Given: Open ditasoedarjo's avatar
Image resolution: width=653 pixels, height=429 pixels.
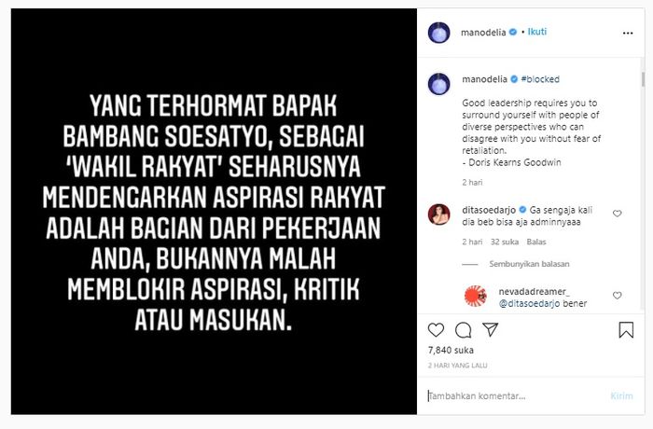Looking at the screenshot, I should 439,214.
